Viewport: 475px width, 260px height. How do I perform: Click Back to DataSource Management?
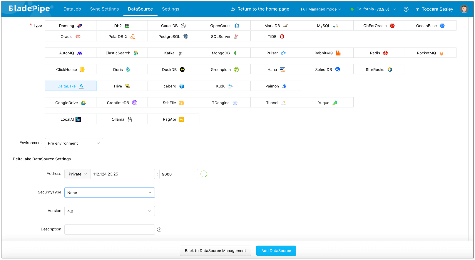215,251
